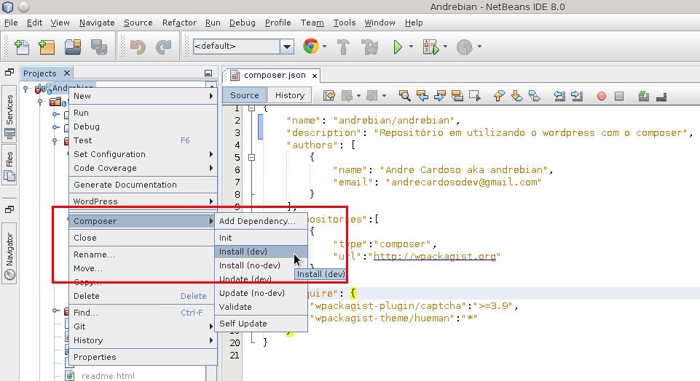
Task: Select Self Update in Composer submenu
Action: tap(261, 324)
